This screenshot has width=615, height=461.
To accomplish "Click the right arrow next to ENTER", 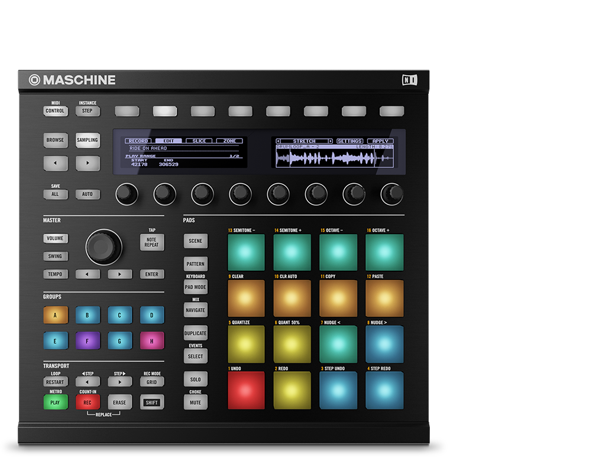I will (119, 274).
